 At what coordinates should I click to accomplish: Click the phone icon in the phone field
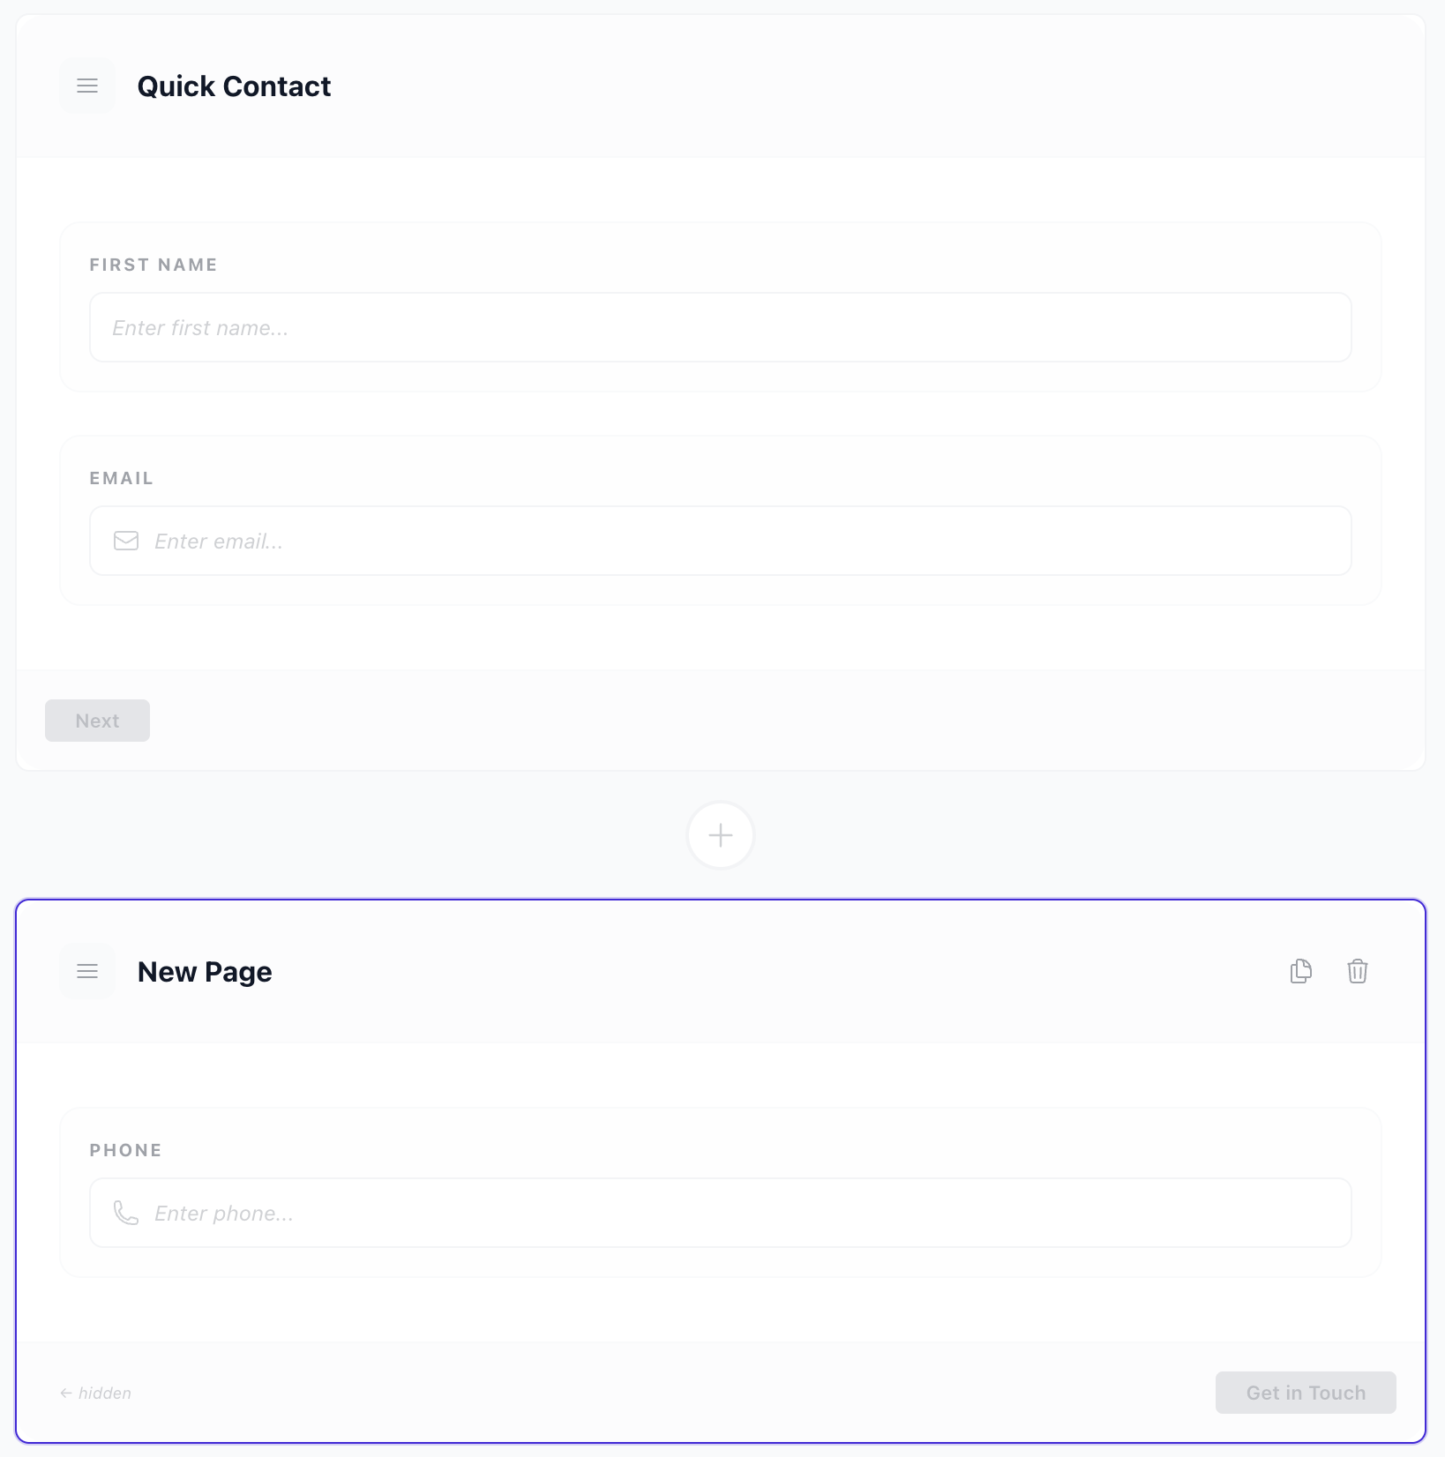coord(126,1213)
